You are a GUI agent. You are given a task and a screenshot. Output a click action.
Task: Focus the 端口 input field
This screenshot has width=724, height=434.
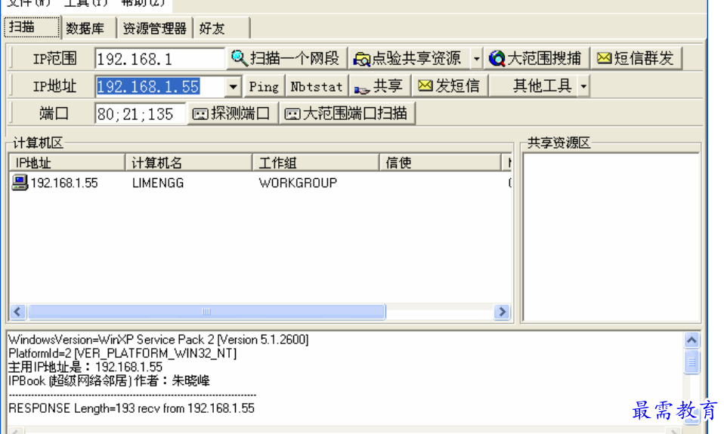tap(141, 114)
